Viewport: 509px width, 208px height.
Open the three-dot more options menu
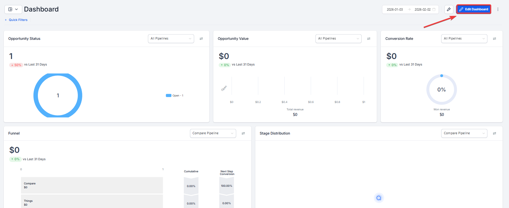(x=498, y=9)
